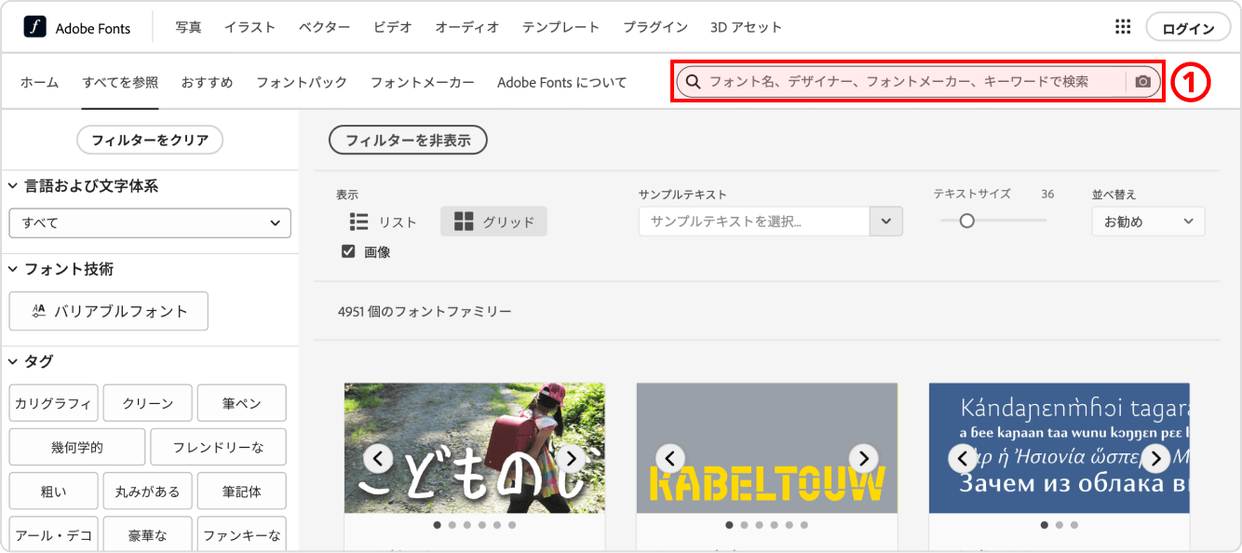Viewport: 1242px width, 553px height.
Task: Select the アール・デコ tag
Action: (x=53, y=534)
